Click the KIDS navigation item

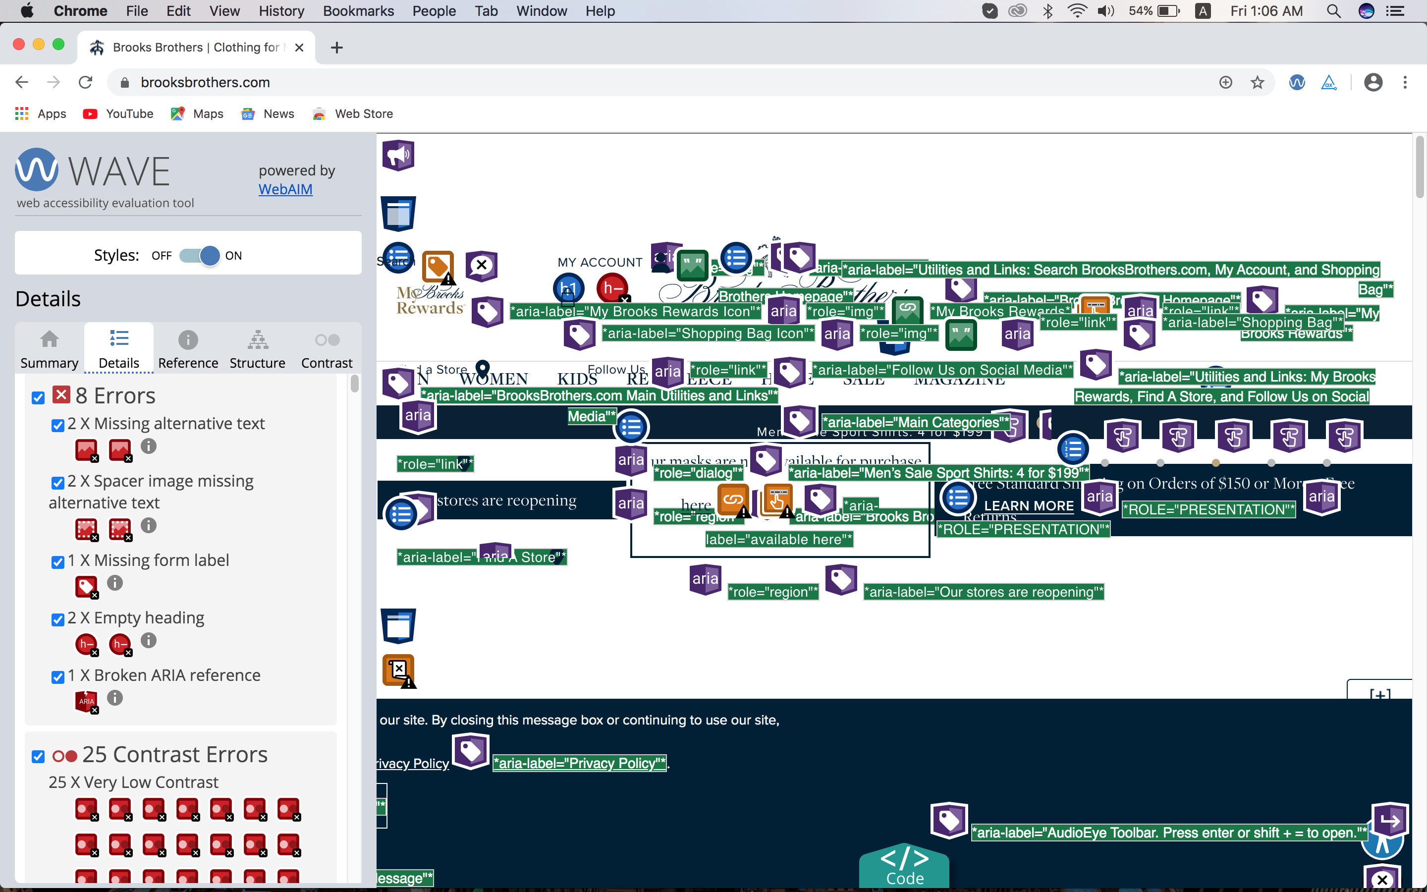click(x=577, y=379)
